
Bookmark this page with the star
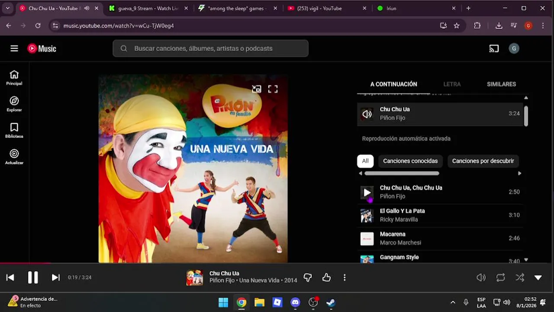tap(457, 26)
